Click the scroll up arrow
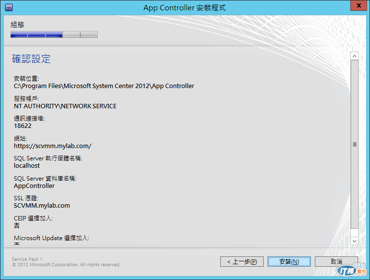Image resolution: width=370 pixels, height=280 pixels. pos(354,56)
